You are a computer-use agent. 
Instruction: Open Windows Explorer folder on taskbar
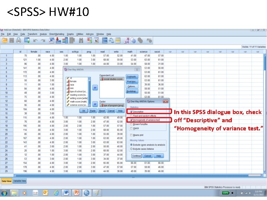coord(14,193)
